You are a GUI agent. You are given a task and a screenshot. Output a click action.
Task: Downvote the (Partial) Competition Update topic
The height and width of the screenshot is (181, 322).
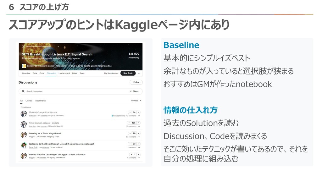[138, 112]
